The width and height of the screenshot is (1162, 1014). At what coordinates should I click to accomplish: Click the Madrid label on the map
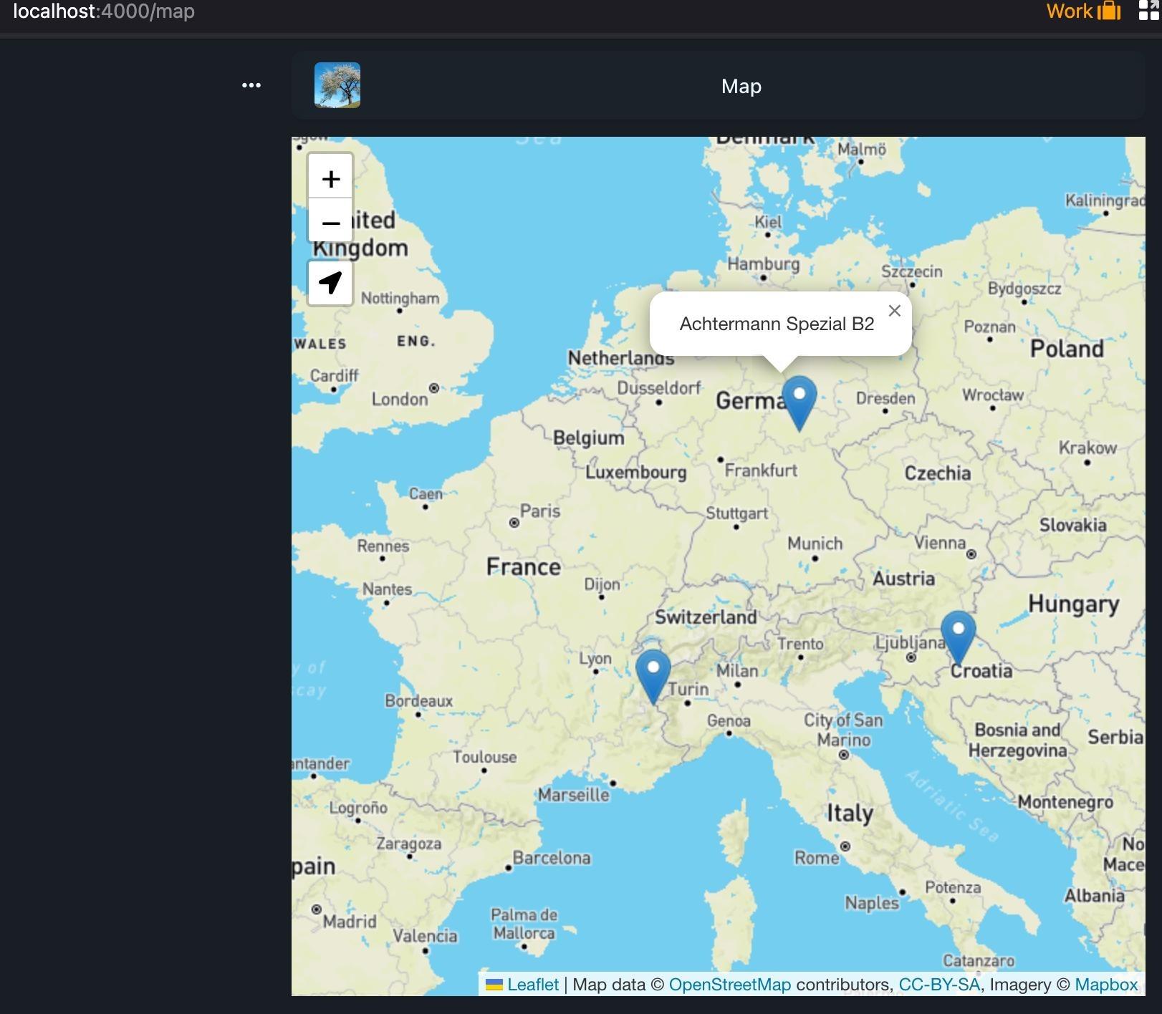pos(350,921)
